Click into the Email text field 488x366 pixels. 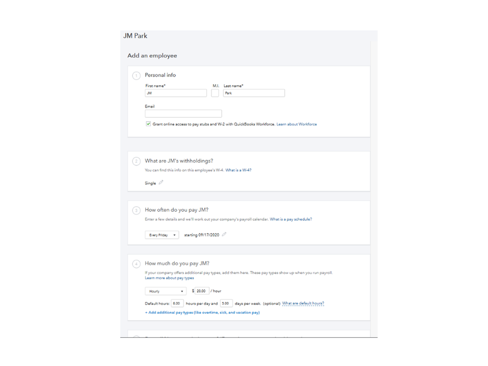tap(183, 113)
